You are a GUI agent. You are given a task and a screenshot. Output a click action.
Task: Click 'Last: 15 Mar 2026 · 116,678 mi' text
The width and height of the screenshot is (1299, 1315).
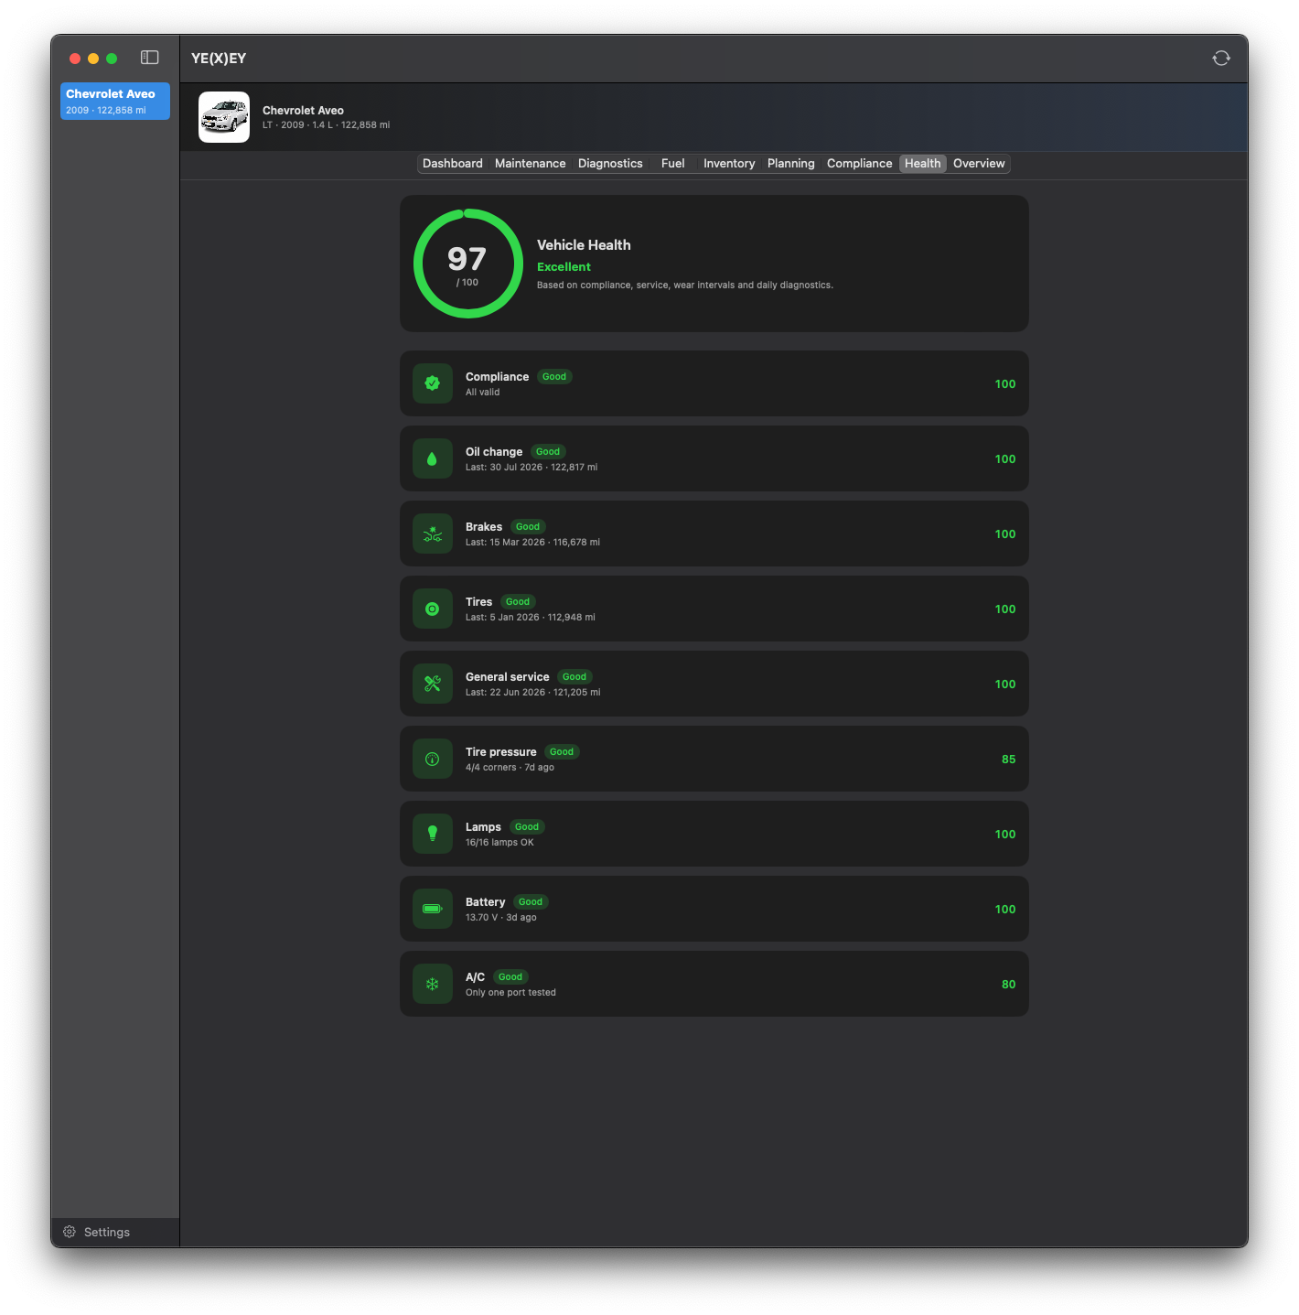pos(532,543)
